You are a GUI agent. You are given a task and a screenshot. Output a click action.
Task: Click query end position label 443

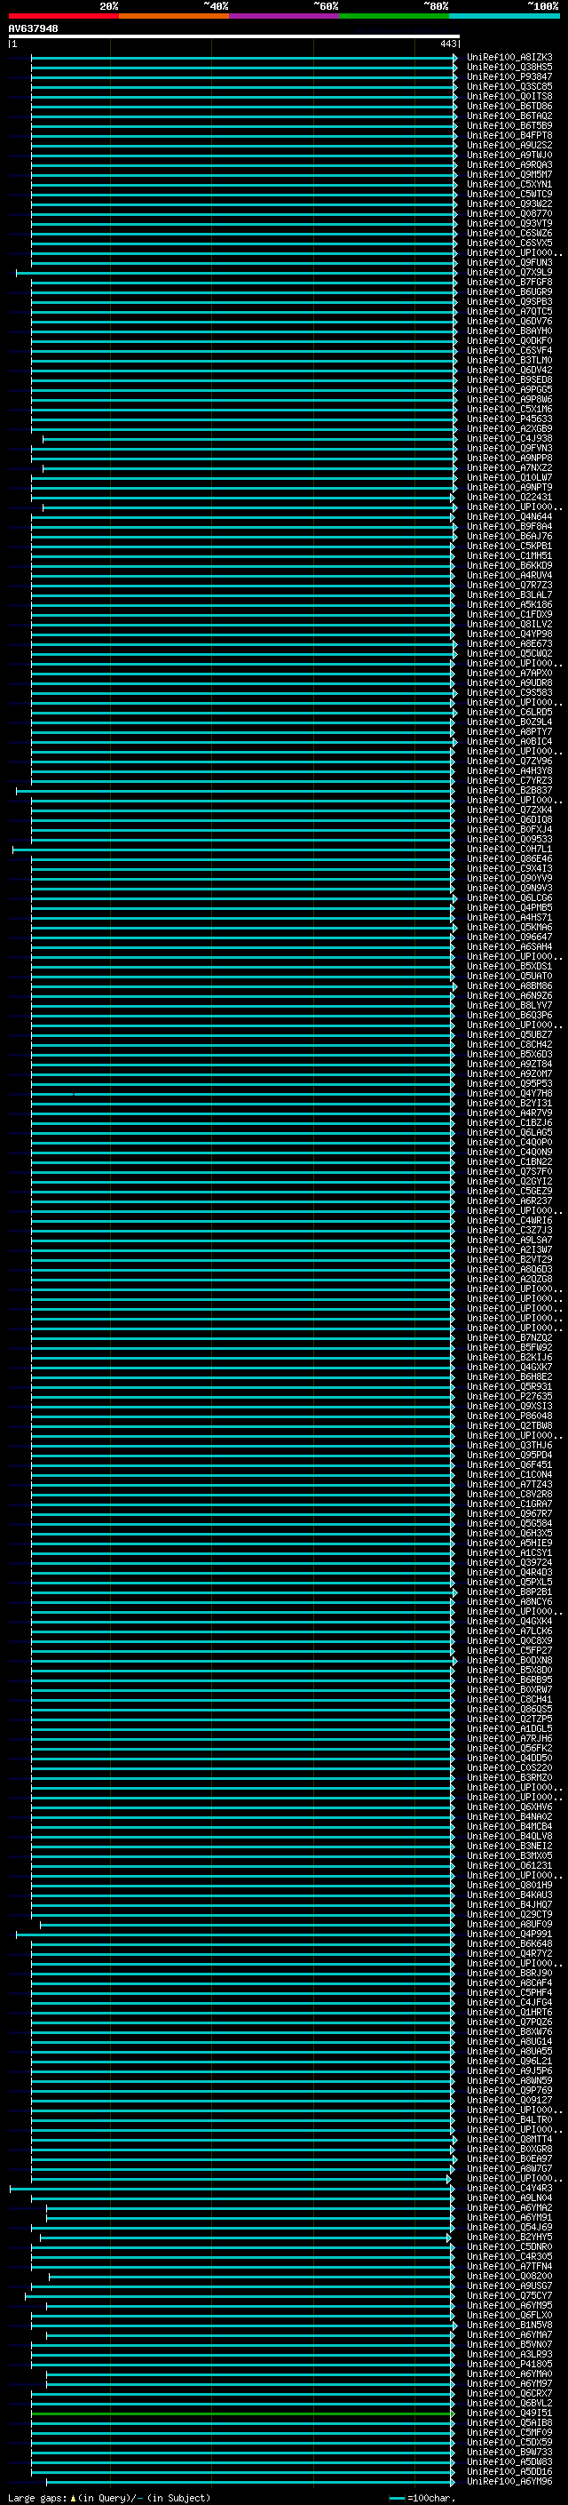[447, 44]
